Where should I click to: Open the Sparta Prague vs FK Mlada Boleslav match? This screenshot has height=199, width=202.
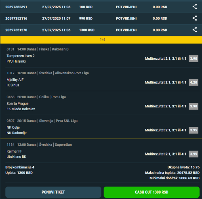click(21, 106)
